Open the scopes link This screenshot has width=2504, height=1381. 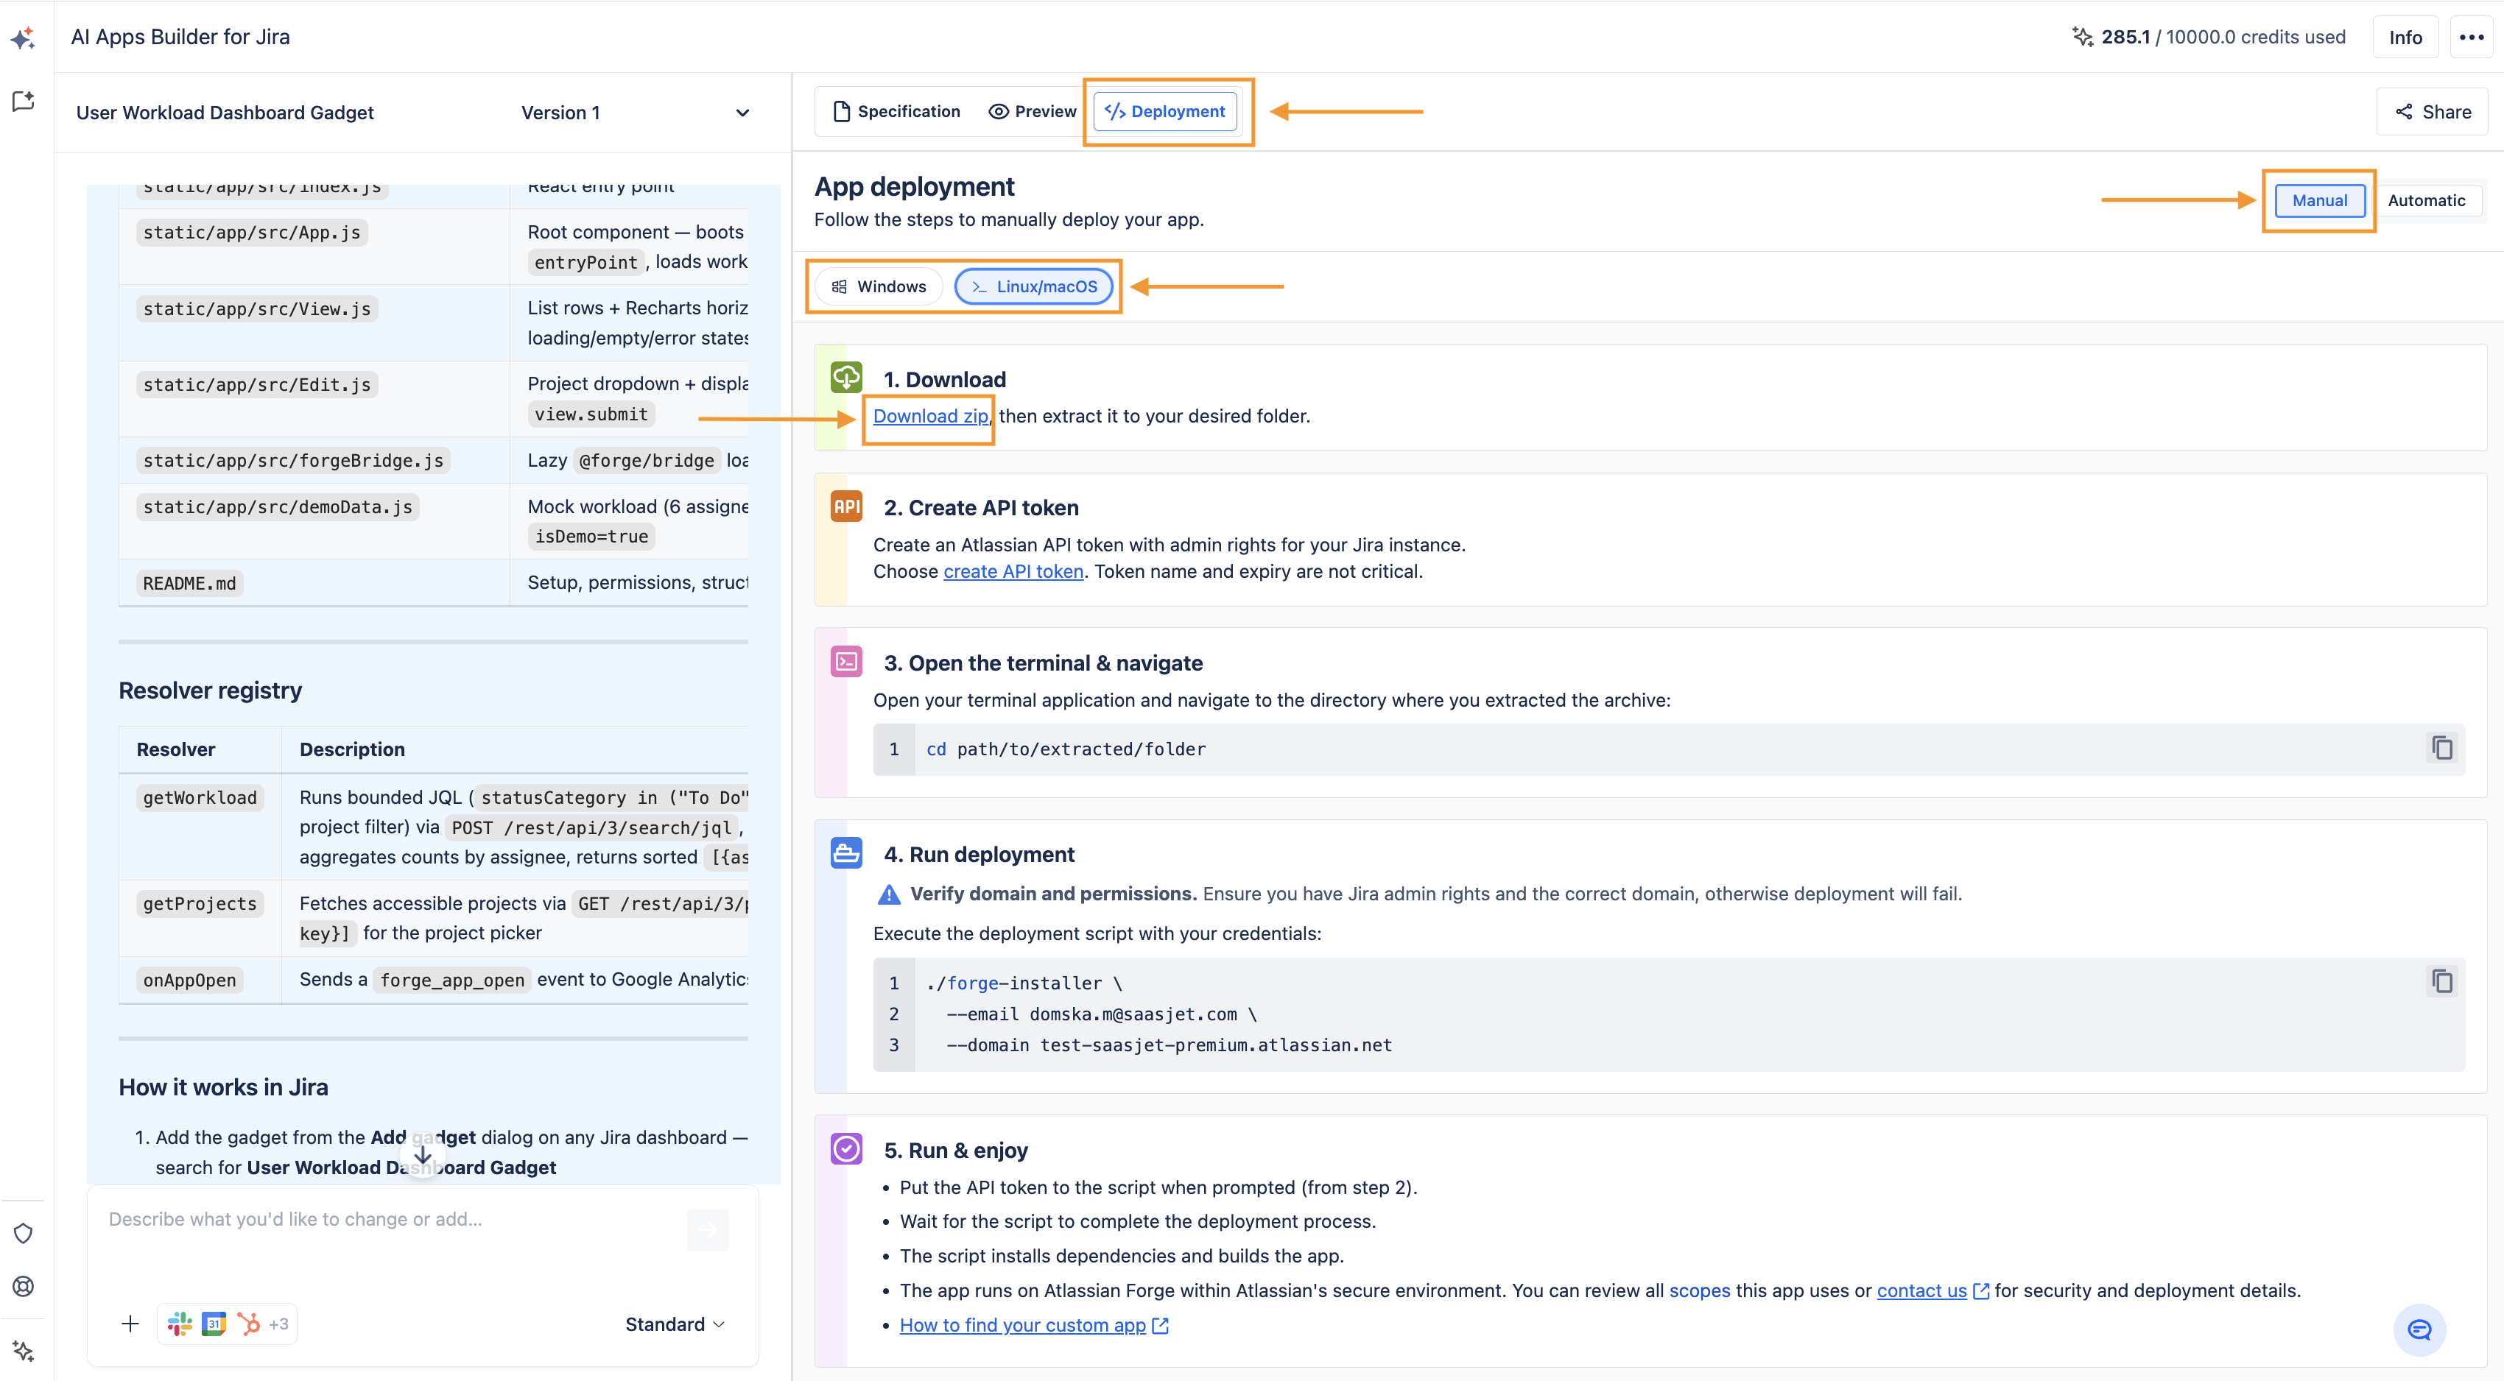(x=1699, y=1290)
